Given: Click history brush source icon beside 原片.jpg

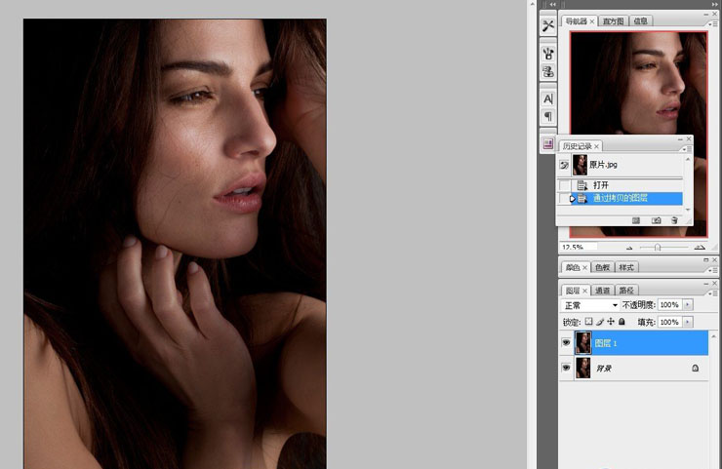Looking at the screenshot, I should point(564,165).
